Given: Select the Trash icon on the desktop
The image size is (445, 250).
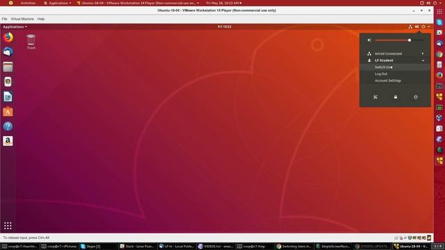Looking at the screenshot, I should point(31,42).
